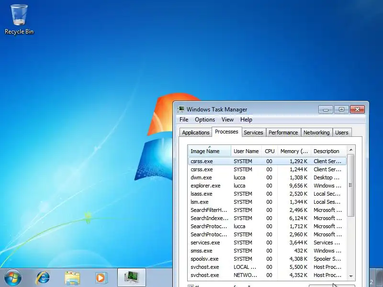Image resolution: width=383 pixels, height=287 pixels.
Task: Switch to the Users tab
Action: [342, 132]
